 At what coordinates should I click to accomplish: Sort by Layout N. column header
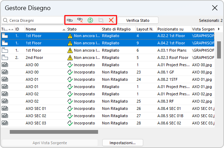(x=145, y=29)
